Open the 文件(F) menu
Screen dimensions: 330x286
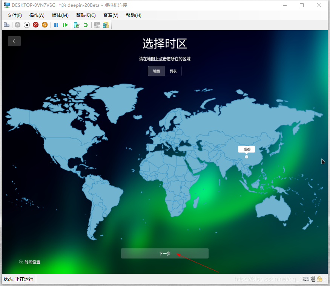(x=15, y=15)
